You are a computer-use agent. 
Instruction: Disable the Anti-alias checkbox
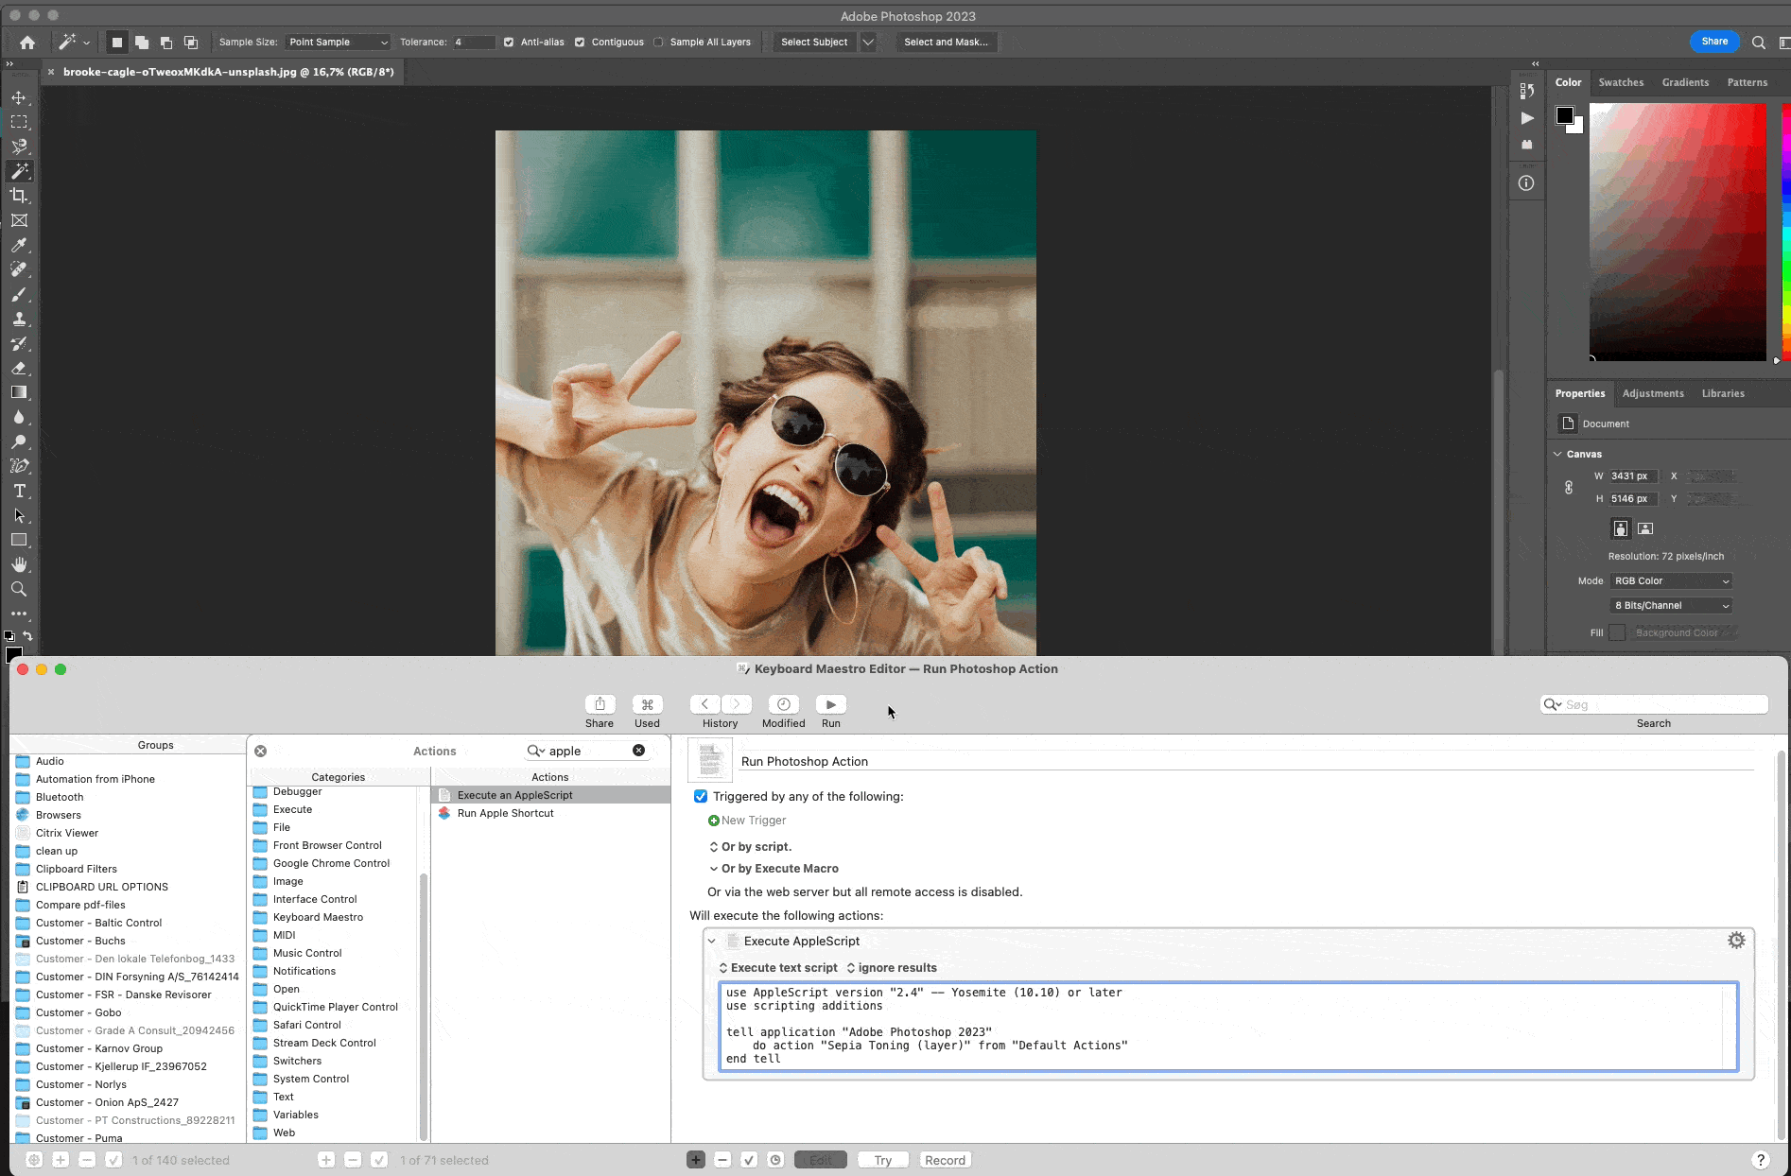tap(509, 43)
